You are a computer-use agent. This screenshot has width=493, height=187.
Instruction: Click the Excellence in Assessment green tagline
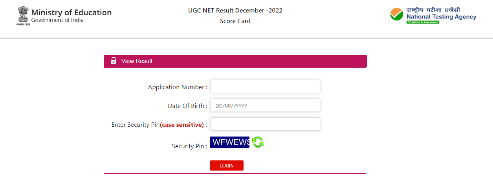(x=423, y=22)
